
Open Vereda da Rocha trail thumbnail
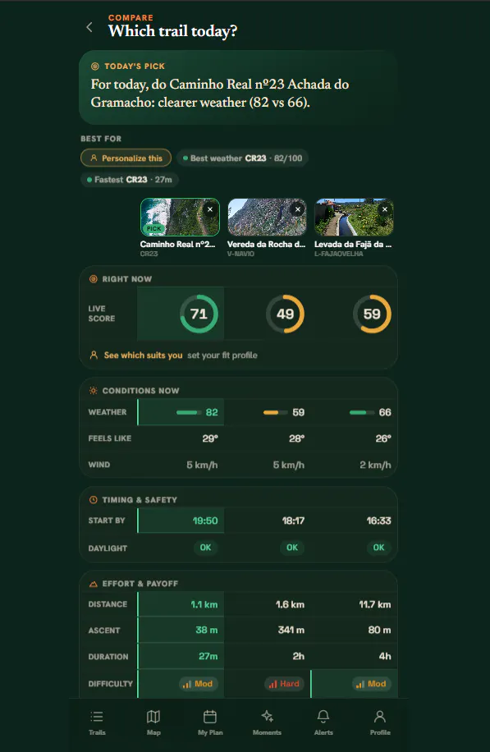[x=267, y=218]
